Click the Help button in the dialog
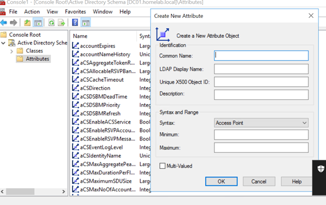Image resolution: width=326 pixels, height=205 pixels. [297, 182]
